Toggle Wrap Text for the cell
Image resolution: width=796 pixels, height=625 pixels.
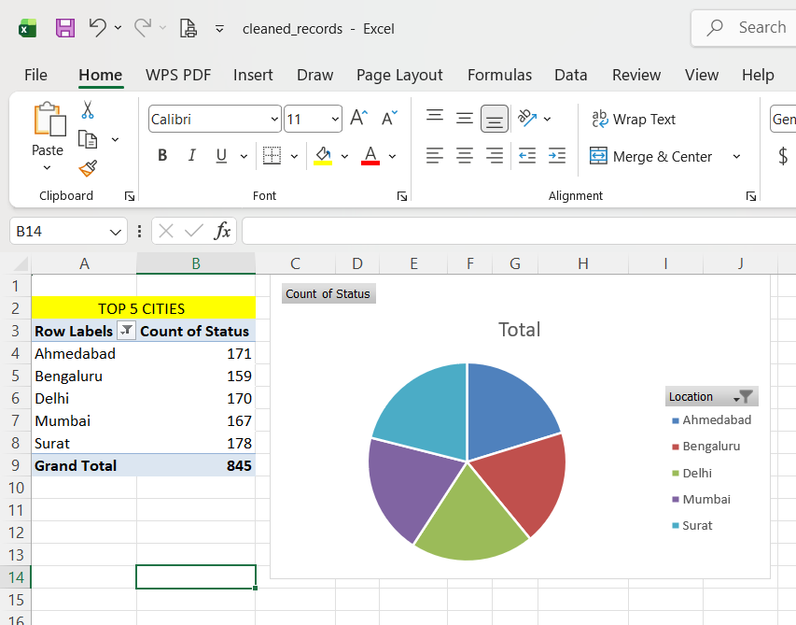634,120
